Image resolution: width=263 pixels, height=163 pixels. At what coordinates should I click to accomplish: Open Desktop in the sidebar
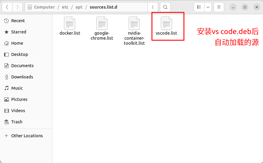point(26,54)
